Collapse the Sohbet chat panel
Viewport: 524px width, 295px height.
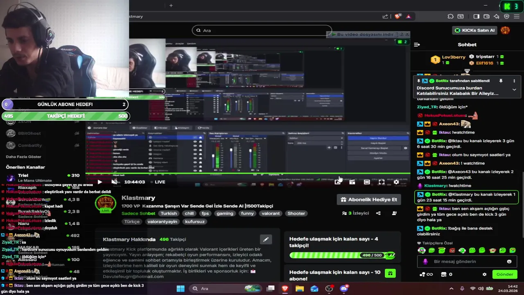(417, 45)
